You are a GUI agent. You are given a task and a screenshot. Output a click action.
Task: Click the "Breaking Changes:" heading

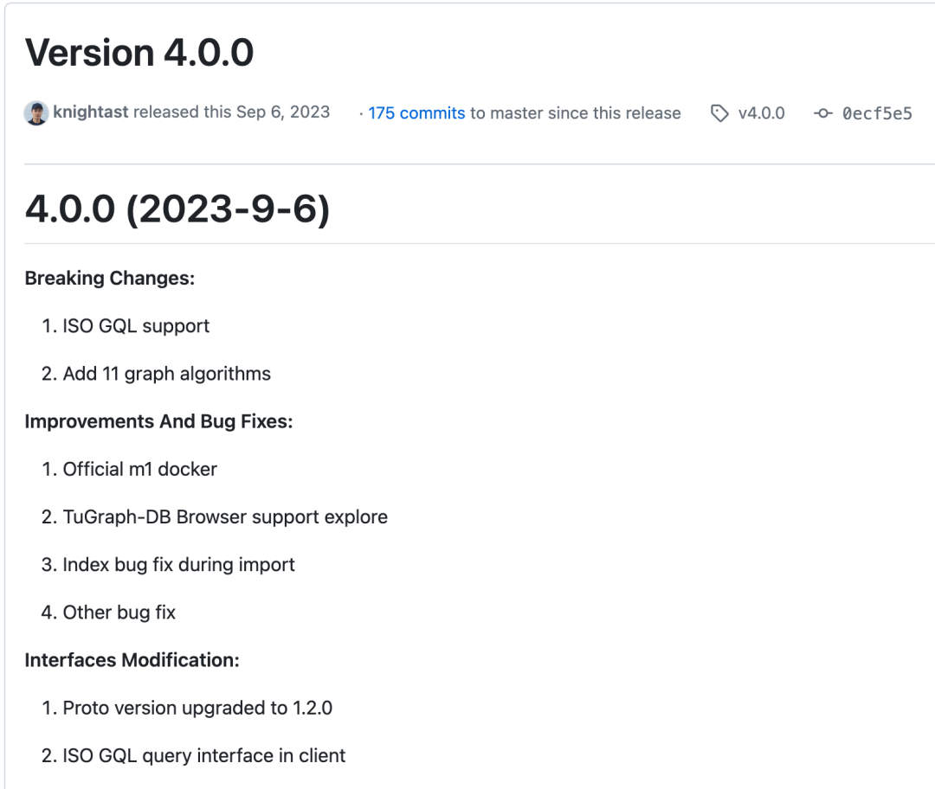click(x=110, y=278)
